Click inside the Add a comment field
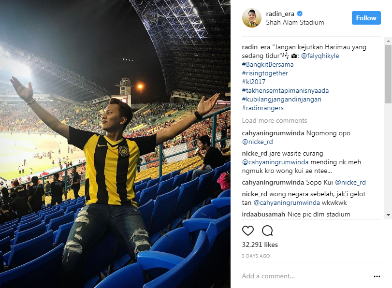Viewport: 392px width, 288px height. click(306, 276)
